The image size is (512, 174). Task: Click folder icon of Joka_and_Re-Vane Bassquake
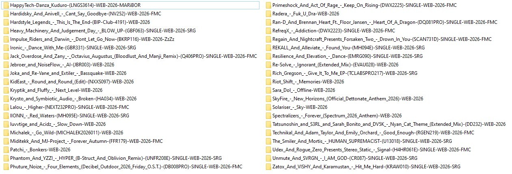pos(6,73)
